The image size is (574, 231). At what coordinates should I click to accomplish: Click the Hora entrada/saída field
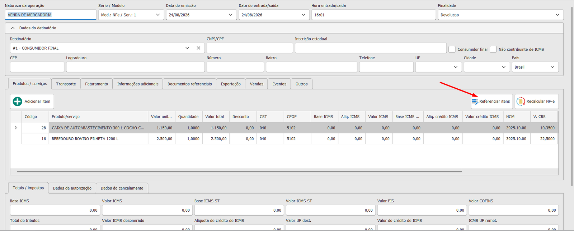point(373,15)
